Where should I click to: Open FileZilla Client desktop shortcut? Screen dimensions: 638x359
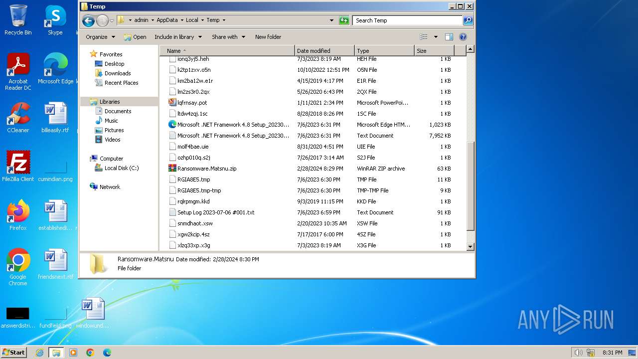click(18, 167)
